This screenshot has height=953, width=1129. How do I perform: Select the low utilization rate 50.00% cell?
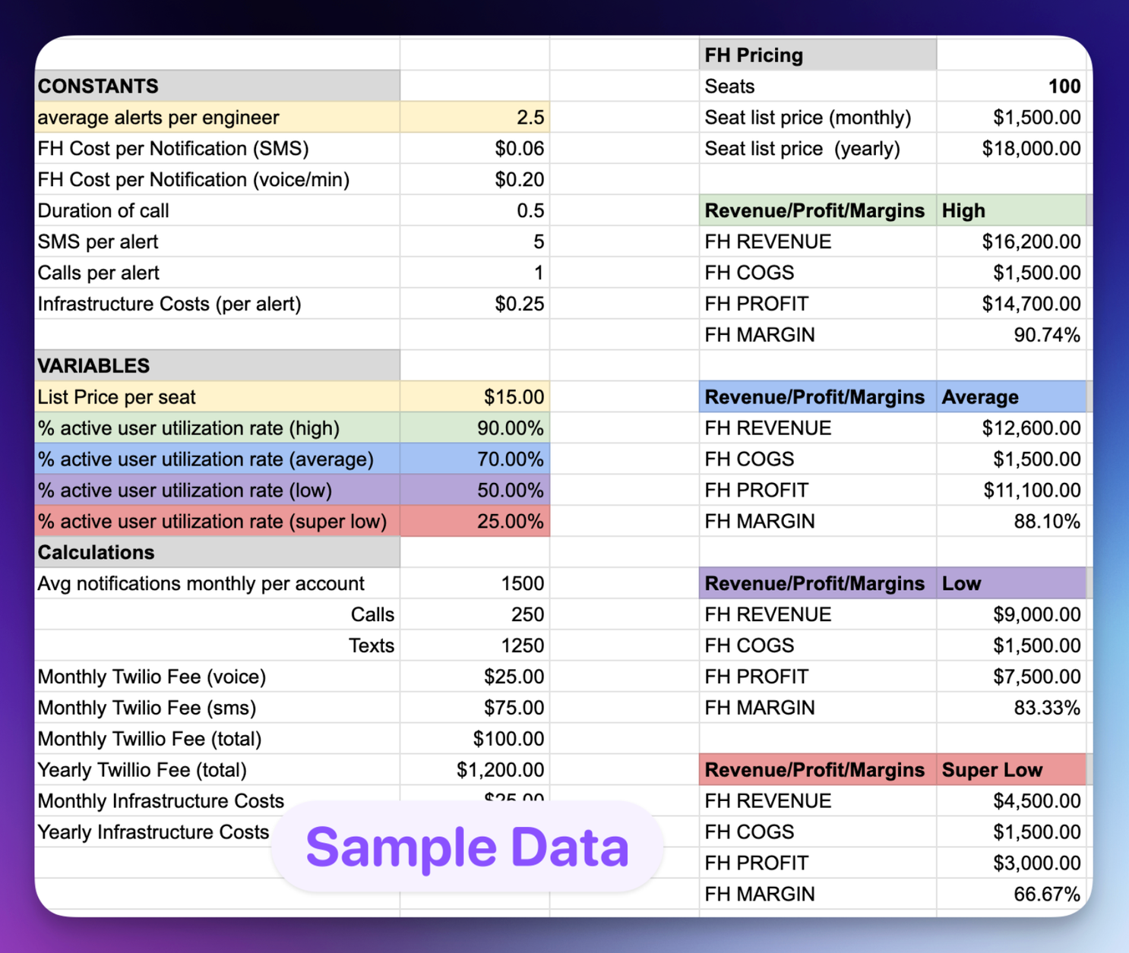coord(475,490)
